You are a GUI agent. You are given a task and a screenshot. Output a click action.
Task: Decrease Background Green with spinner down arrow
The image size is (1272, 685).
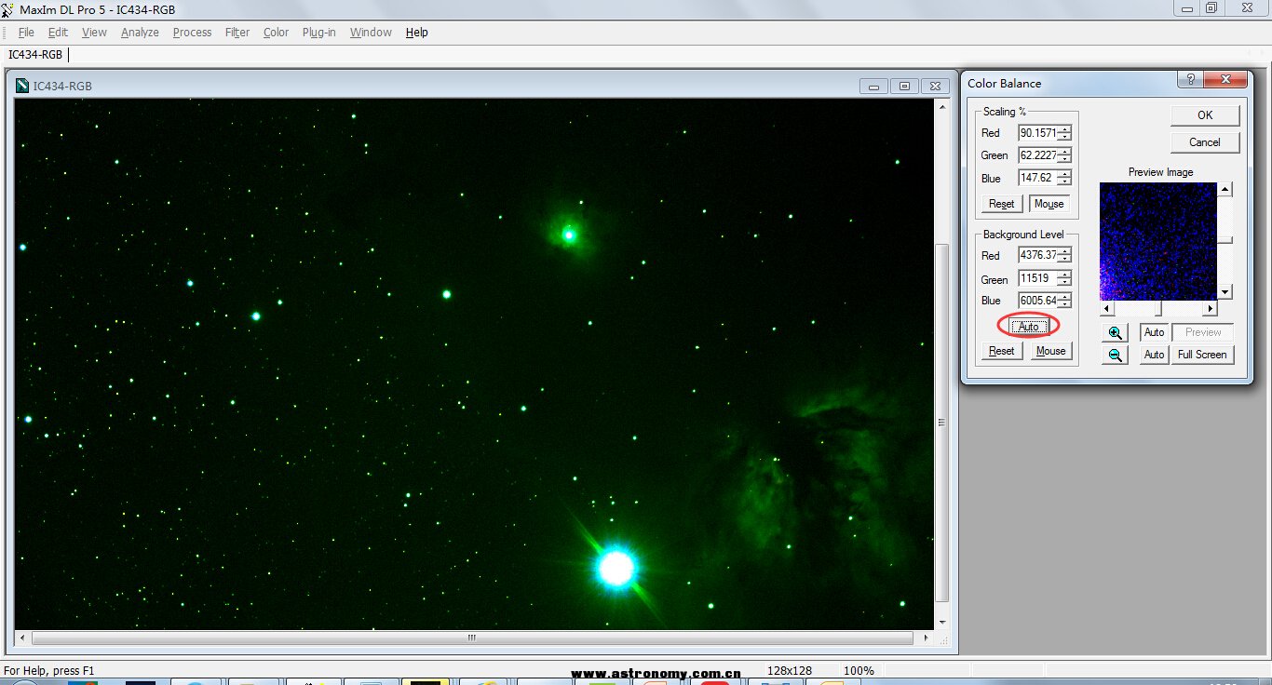(1064, 283)
